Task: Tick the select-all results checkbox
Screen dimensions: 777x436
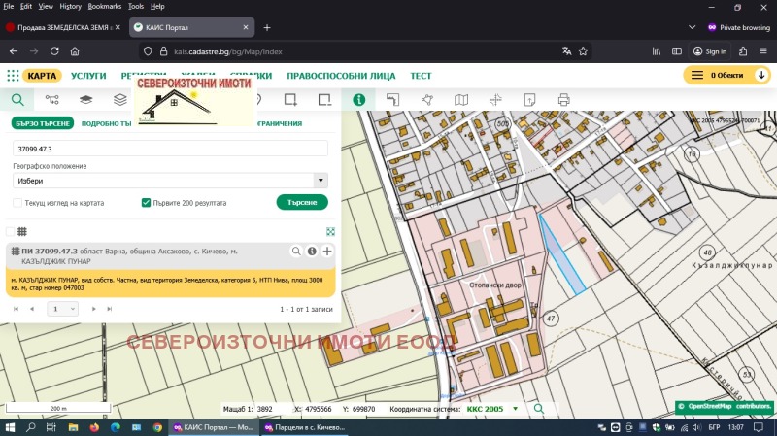Action: pyautogui.click(x=11, y=231)
